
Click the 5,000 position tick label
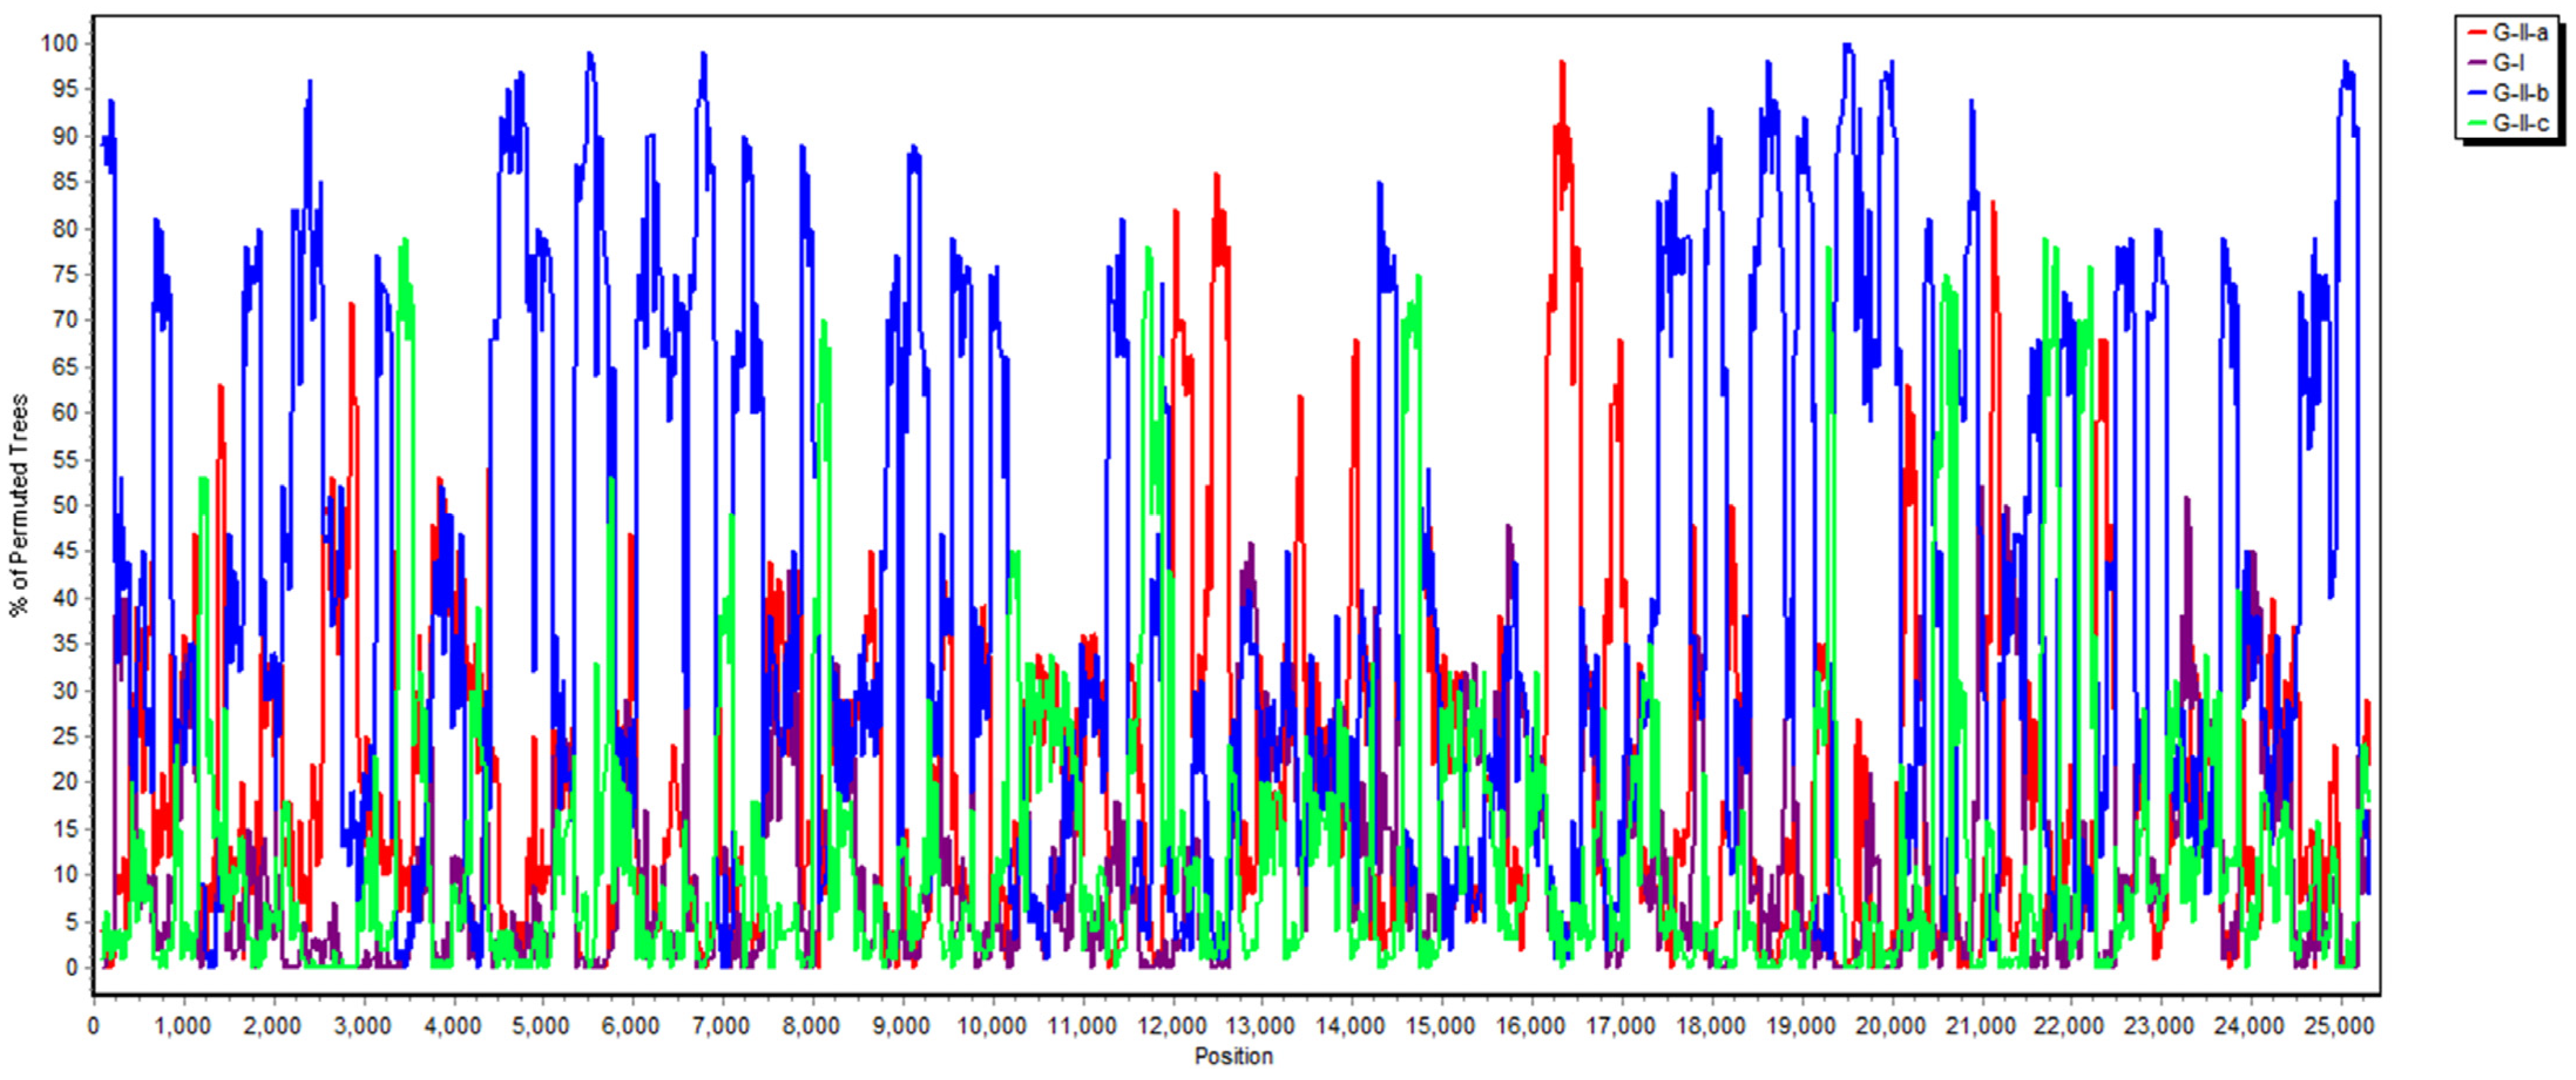pos(541,1026)
